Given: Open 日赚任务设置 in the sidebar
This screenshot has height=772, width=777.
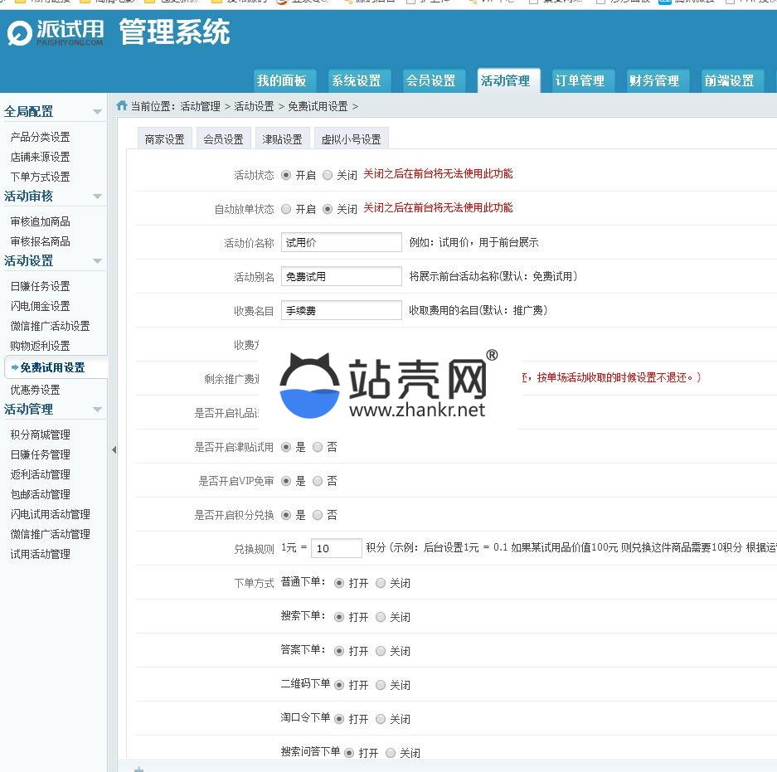Looking at the screenshot, I should coord(40,286).
